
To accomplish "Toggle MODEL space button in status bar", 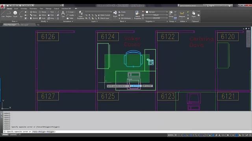I will click(170, 135).
